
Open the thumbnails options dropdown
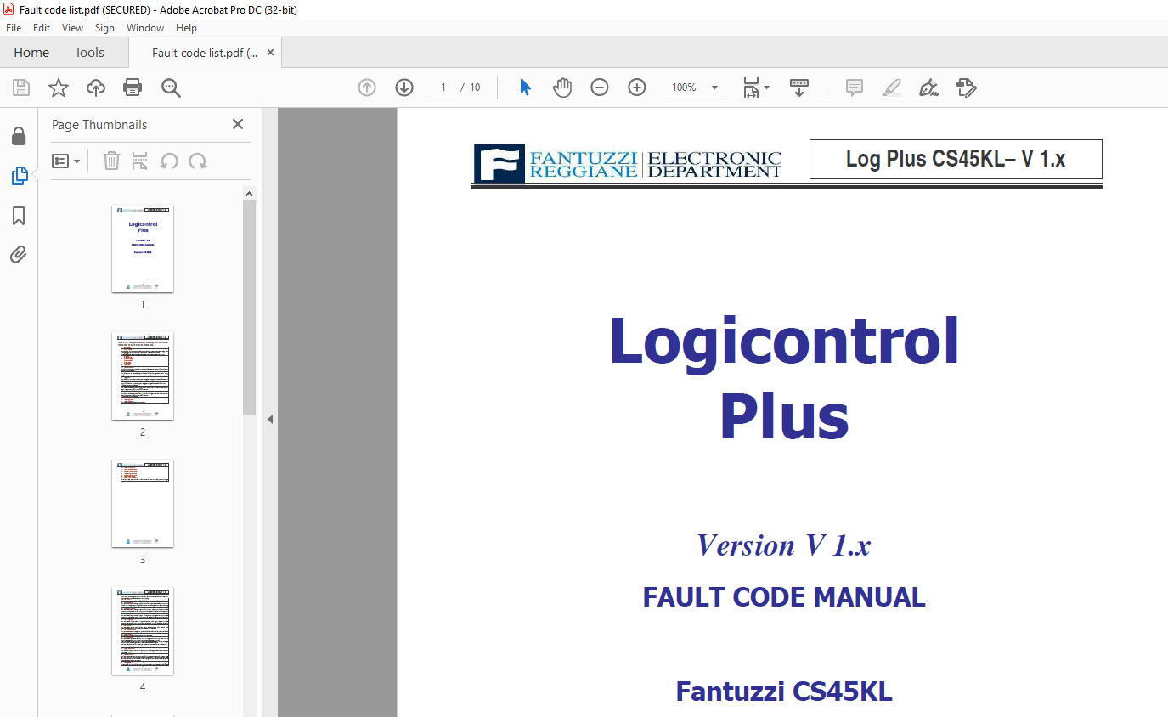(66, 161)
